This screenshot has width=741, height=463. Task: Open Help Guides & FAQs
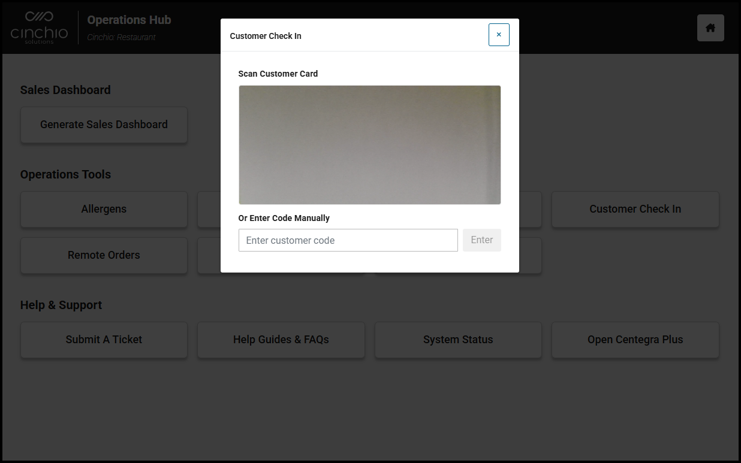tap(281, 340)
